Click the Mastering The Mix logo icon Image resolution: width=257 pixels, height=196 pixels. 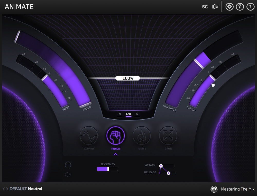[214, 189]
